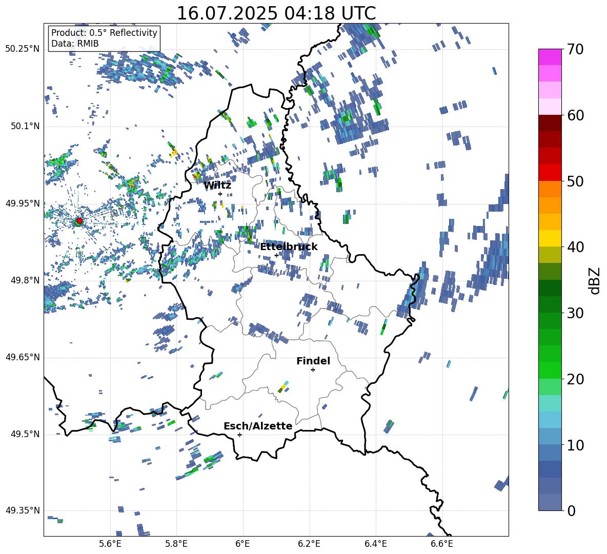Click the dBZ colorbar axis label
Viewport: 607px width, 554px height.
(595, 280)
